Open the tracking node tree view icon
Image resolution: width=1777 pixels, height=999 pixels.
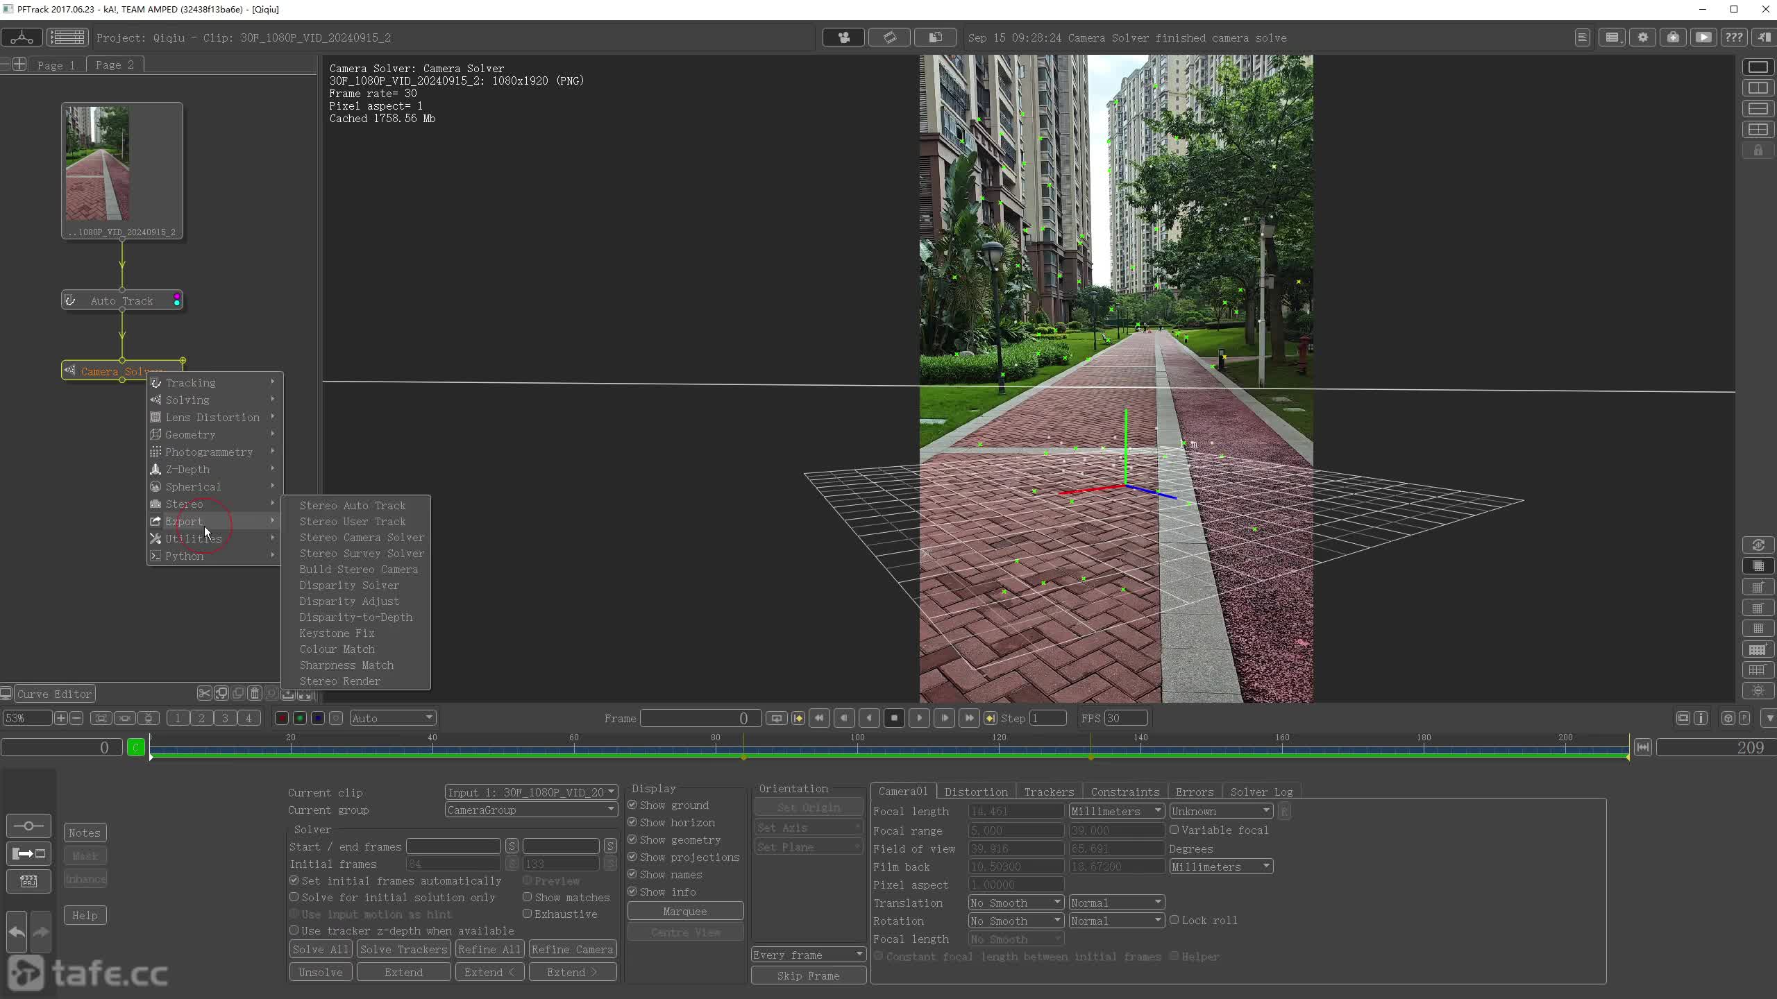[22, 37]
